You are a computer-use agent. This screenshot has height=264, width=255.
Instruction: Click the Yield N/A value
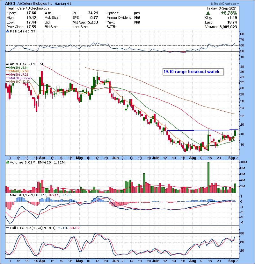[x=137, y=22]
